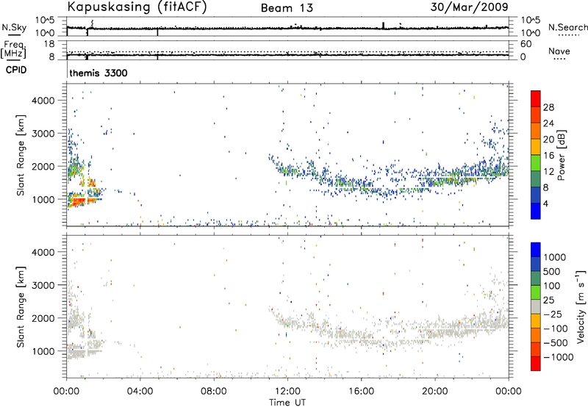Select the light green segment of Power colorbar
588x407 pixels.
coord(536,162)
